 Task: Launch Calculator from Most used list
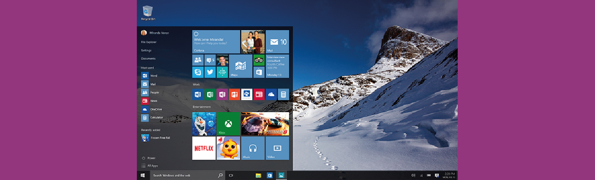tap(152, 117)
